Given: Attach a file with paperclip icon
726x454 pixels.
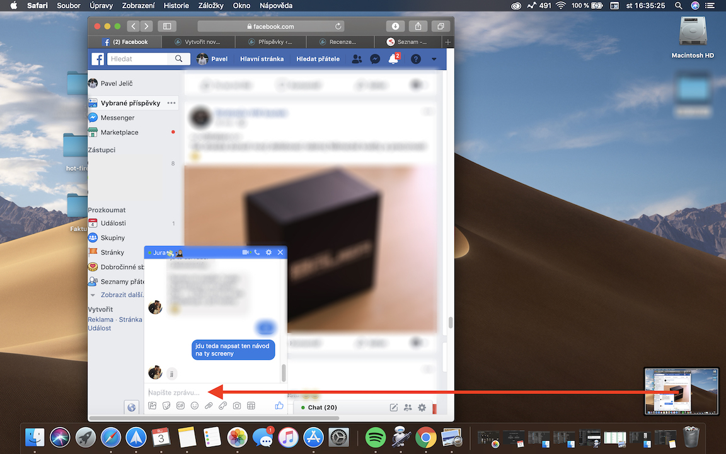Looking at the screenshot, I should coord(209,406).
